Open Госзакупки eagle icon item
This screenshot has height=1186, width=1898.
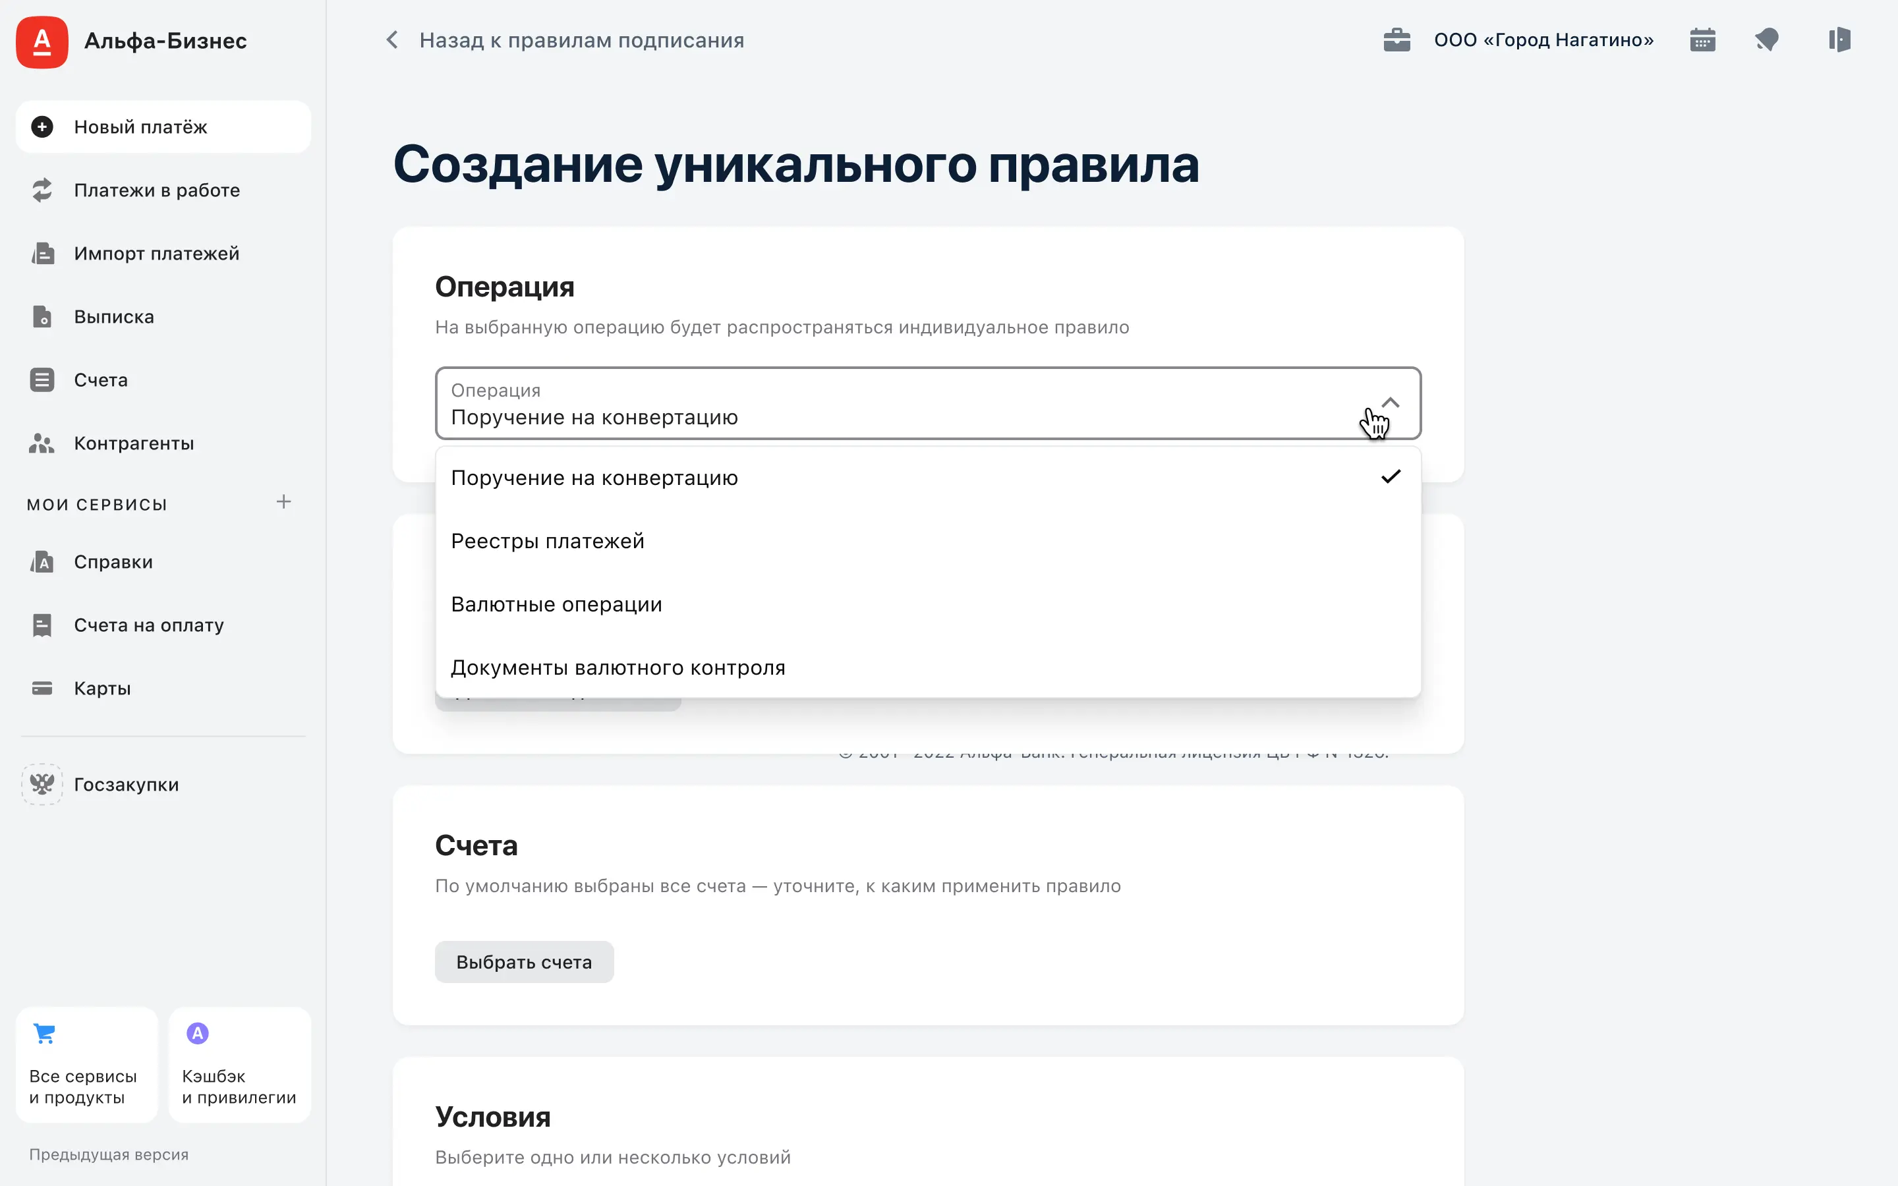(42, 784)
